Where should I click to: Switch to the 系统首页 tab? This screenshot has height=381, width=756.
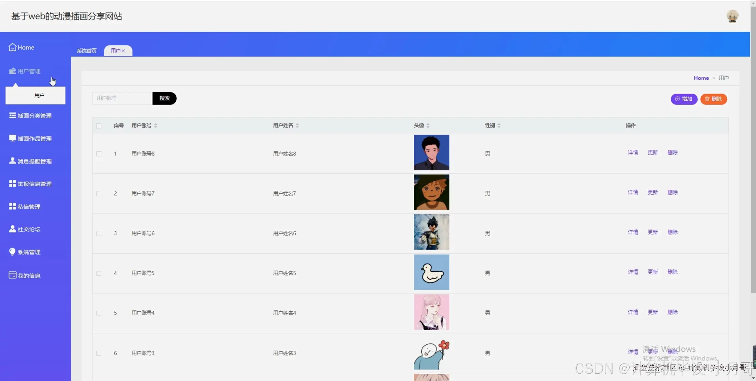point(87,51)
